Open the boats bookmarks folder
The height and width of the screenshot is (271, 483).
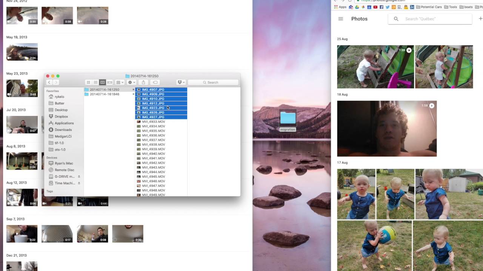[466, 7]
